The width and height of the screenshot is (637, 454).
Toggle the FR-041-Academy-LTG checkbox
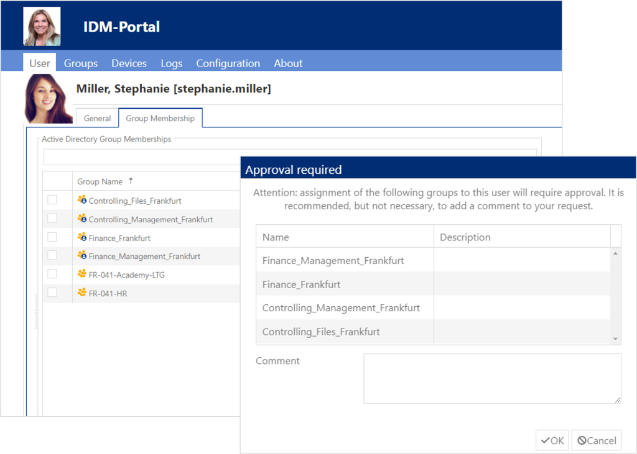[x=52, y=274]
